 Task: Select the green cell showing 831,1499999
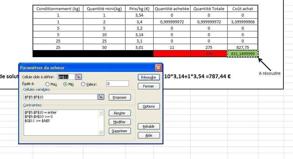(243, 54)
